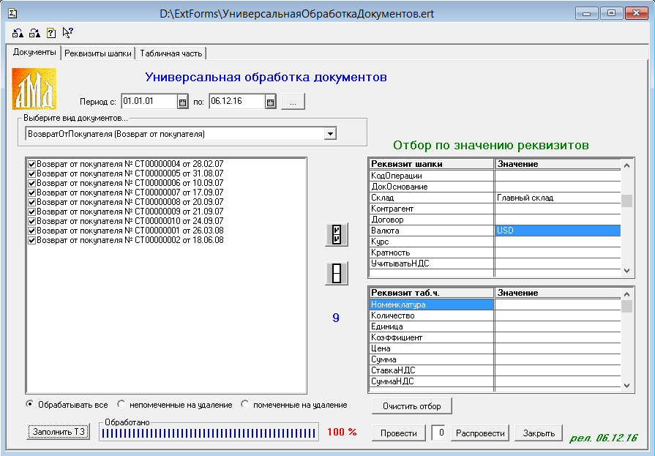Open the calendar for the period end date
The width and height of the screenshot is (655, 456).
pos(270,102)
